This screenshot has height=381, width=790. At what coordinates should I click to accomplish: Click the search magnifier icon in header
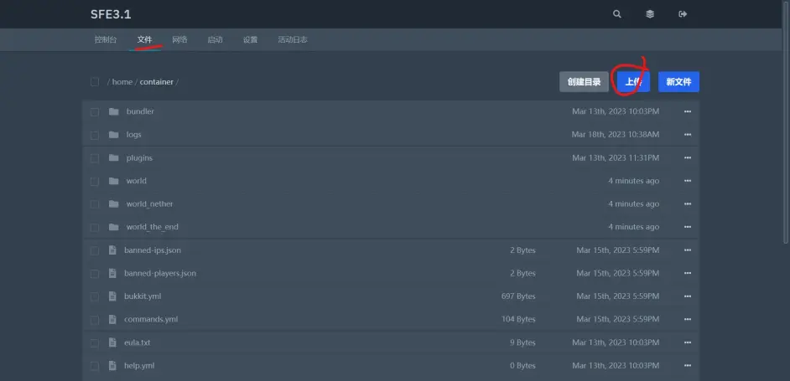[617, 14]
